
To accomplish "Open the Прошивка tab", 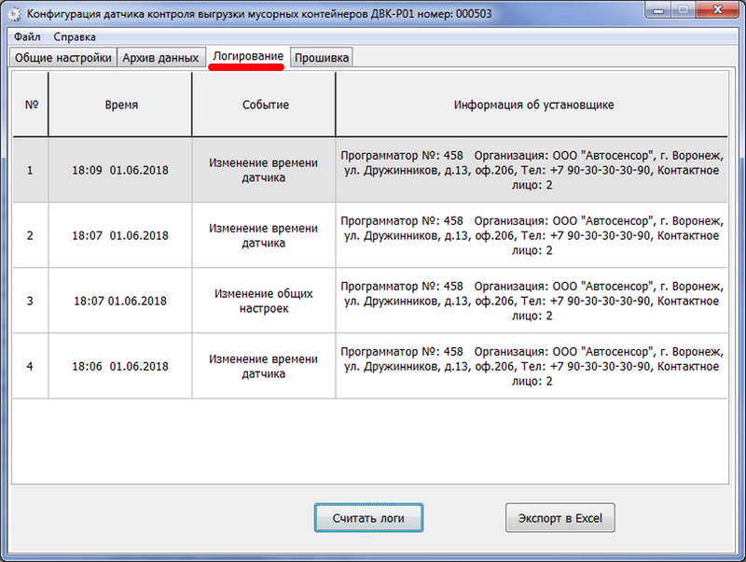I will (322, 58).
